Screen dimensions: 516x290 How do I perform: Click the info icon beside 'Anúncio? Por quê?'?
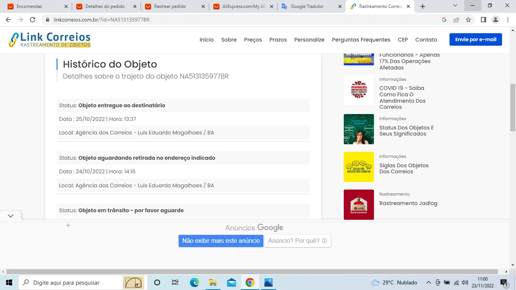pos(324,241)
